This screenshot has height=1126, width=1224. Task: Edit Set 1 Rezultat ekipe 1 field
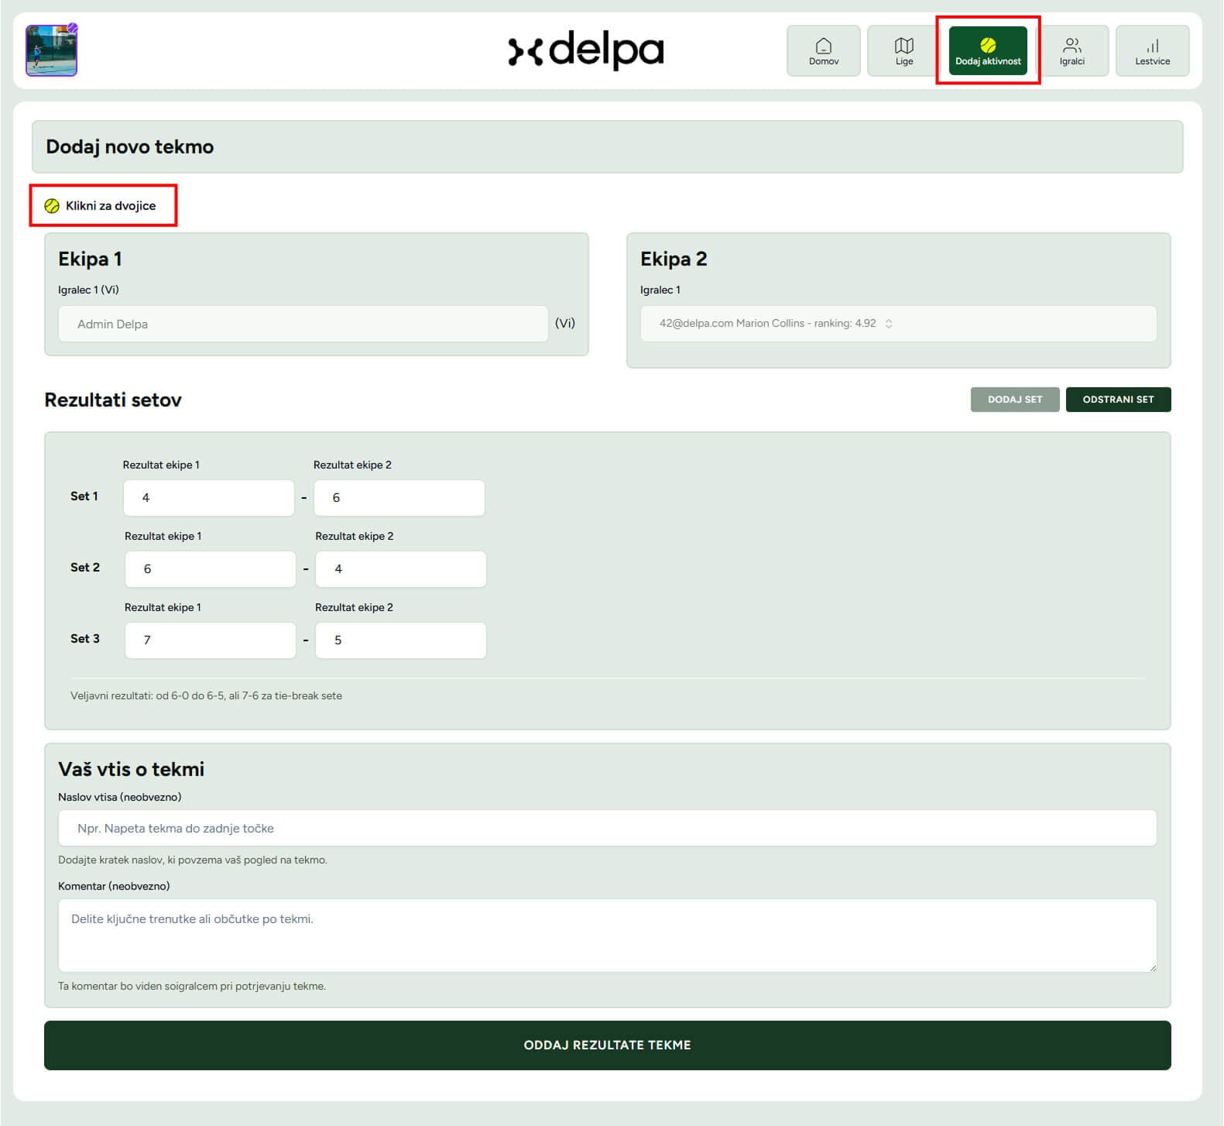coord(209,498)
